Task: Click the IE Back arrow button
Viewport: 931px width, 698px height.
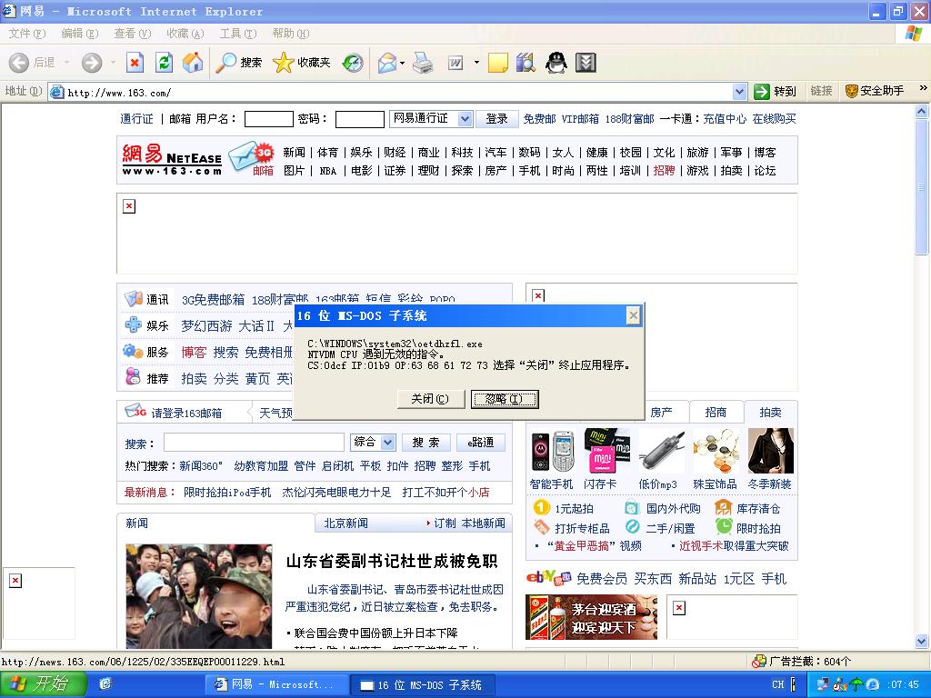Action: click(x=19, y=63)
